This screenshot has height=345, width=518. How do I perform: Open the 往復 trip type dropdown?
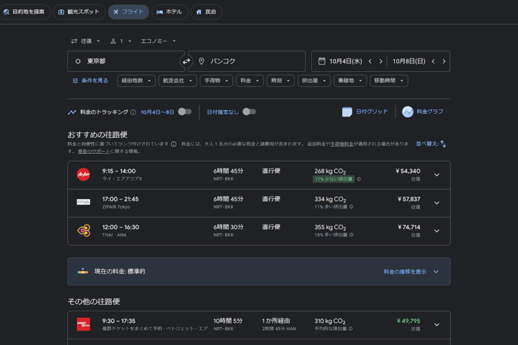[85, 41]
